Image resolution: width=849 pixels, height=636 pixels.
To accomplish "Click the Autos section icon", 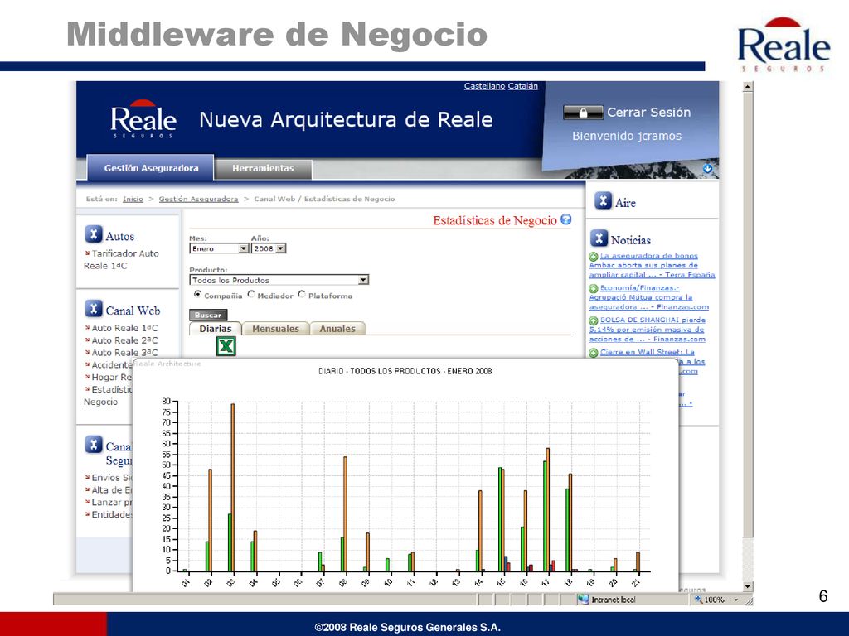I will (94, 234).
